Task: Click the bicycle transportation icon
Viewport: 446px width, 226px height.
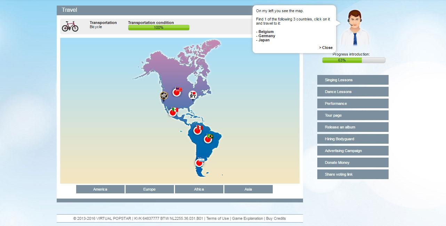Action: pos(70,26)
